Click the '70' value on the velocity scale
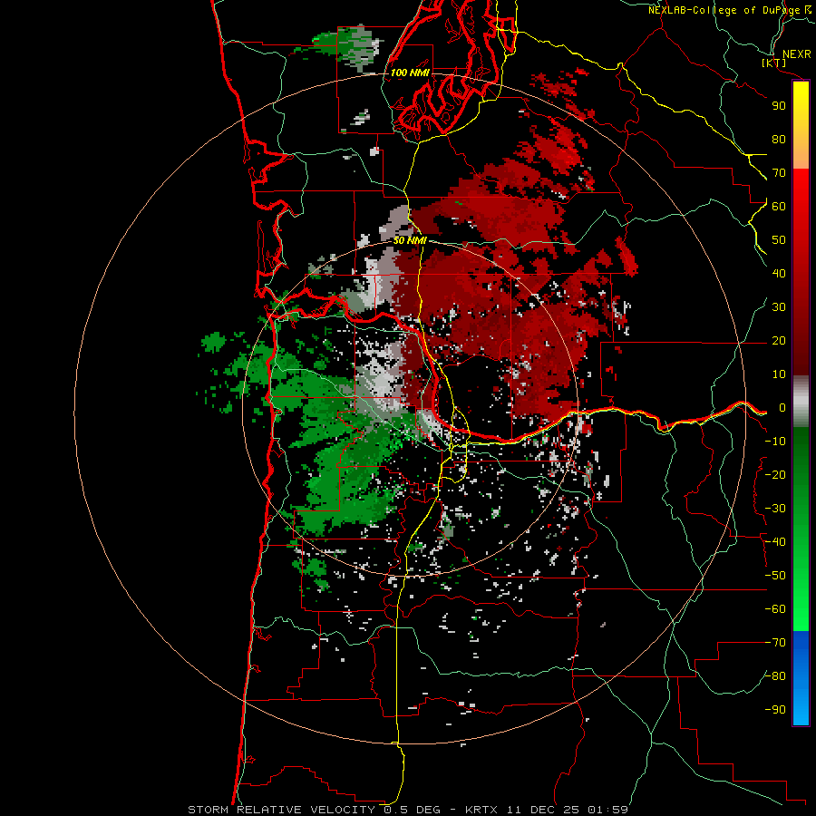This screenshot has height=816, width=816. point(779,173)
